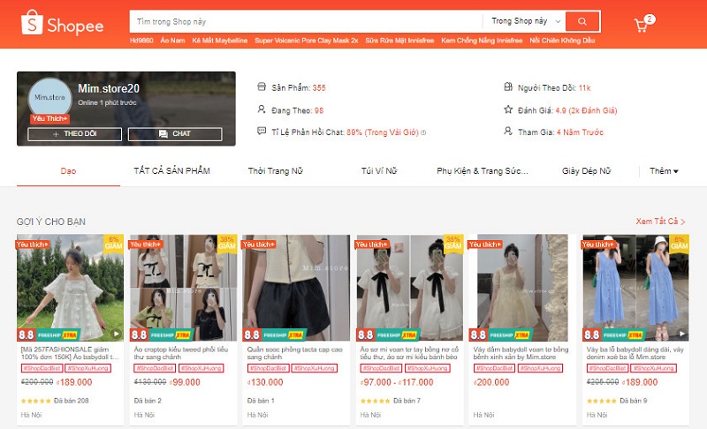Click the Sản Phẩm store icon

pos(262,87)
